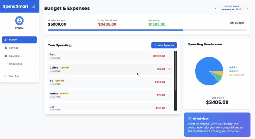Click the spending list scrollbar
The image size is (255, 139).
(175, 71)
